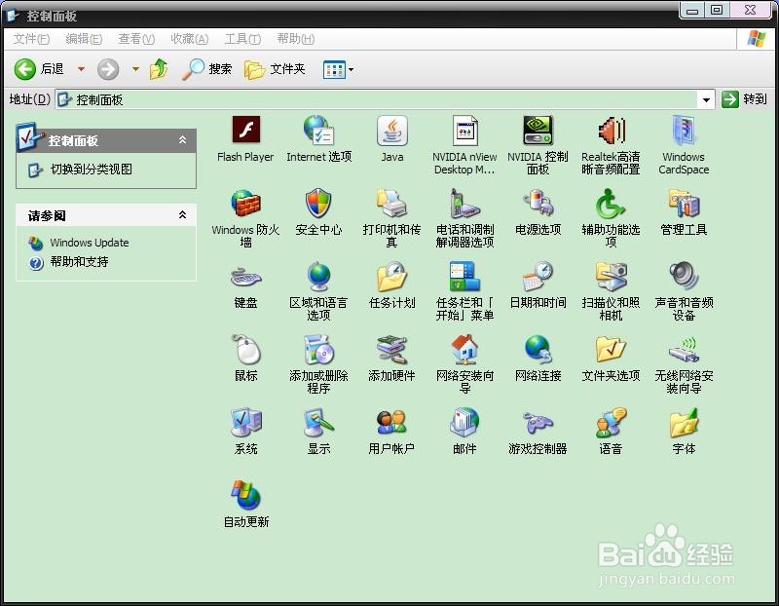779x606 pixels.
Task: Open 打印机和传真 icon
Action: [392, 204]
